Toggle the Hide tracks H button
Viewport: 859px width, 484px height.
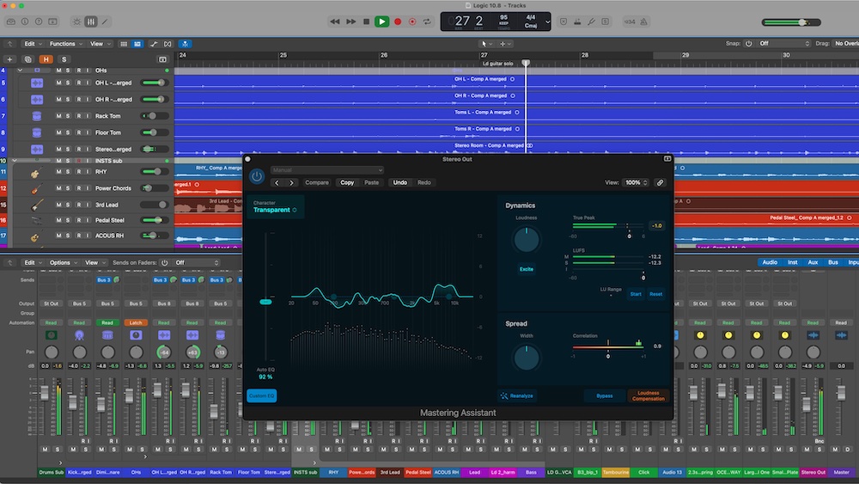coord(46,59)
